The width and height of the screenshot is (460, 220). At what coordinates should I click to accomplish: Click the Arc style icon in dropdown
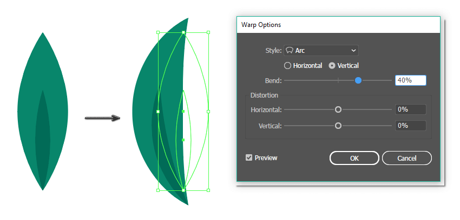point(290,50)
